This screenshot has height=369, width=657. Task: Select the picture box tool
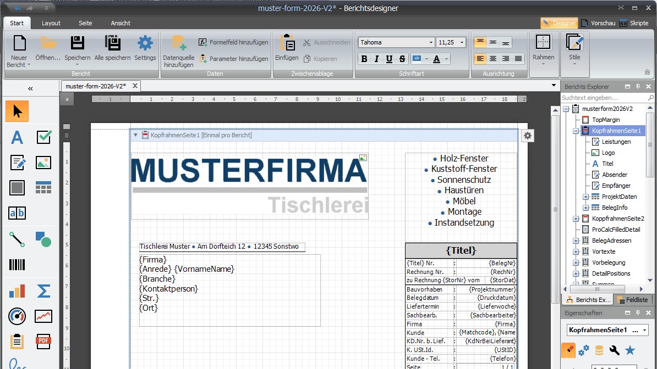coord(43,163)
